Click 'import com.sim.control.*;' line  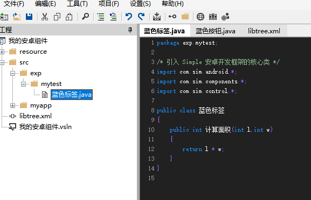click(197, 91)
